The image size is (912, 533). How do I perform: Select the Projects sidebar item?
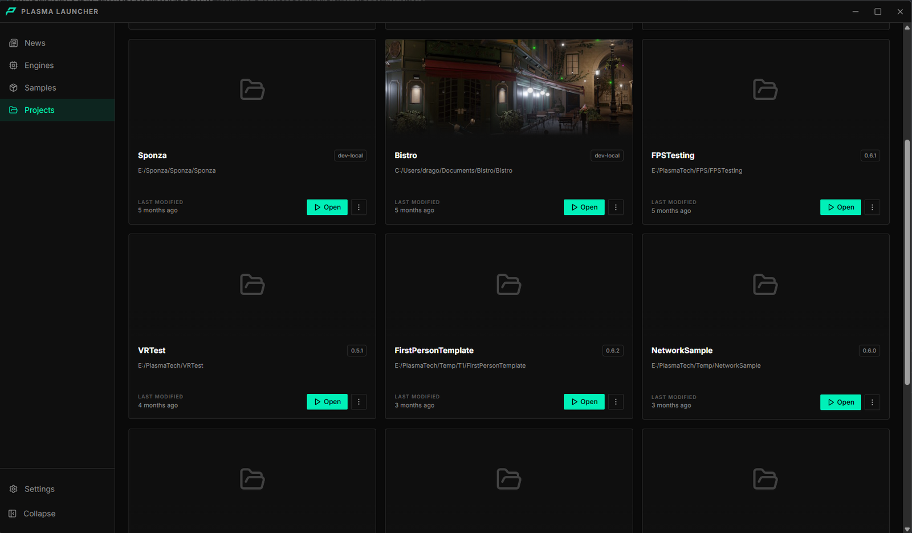pos(57,110)
